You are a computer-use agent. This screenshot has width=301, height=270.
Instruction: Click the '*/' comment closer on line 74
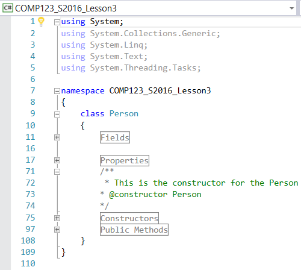coord(105,206)
